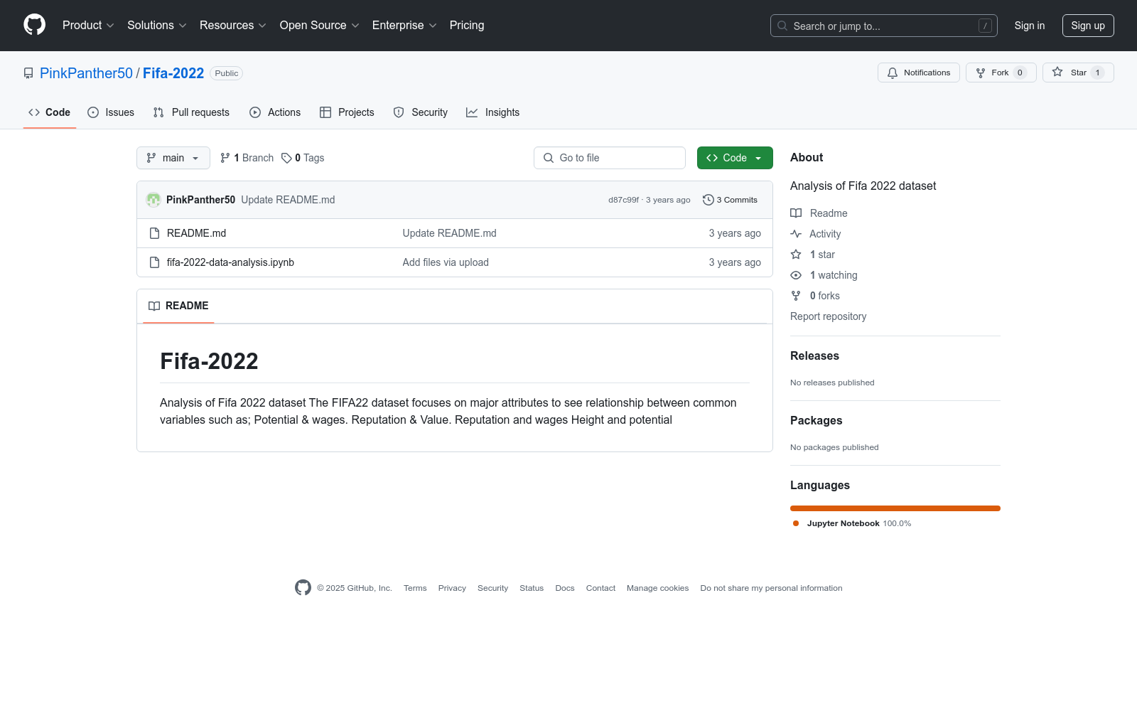Image resolution: width=1137 pixels, height=711 pixels.
Task: Open the Add files via upload commit
Action: pos(446,262)
